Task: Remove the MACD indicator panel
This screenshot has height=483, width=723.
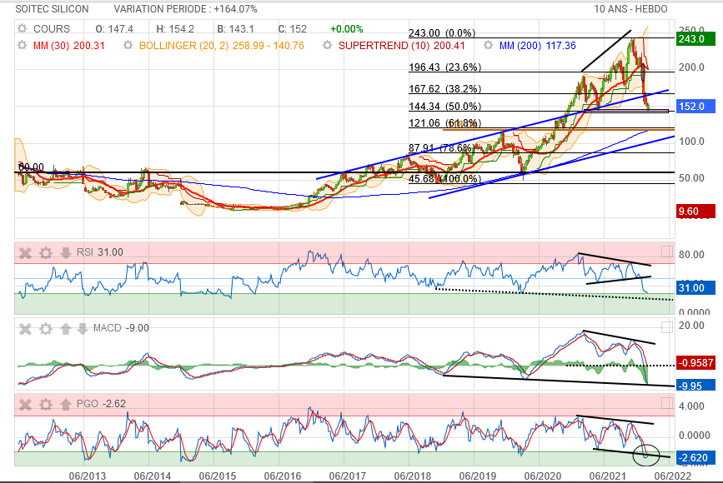Action: tap(25, 329)
